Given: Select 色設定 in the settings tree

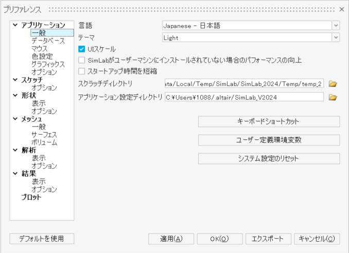Looking at the screenshot, I should tap(42, 57).
